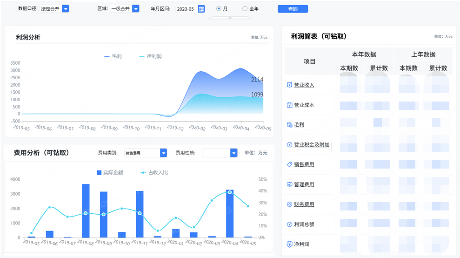460x258 pixels.
Task: Drill into 销售费用 link
Action: [304, 164]
